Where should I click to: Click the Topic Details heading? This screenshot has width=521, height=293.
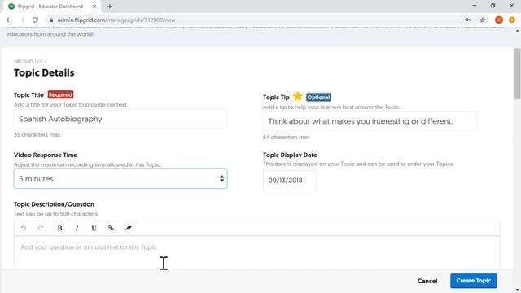click(x=44, y=72)
